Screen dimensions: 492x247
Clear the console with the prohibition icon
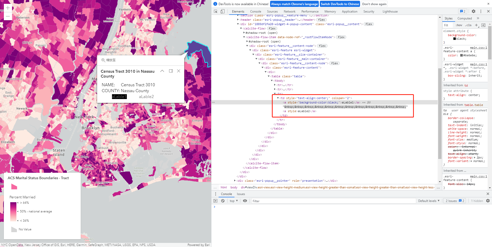(223, 201)
